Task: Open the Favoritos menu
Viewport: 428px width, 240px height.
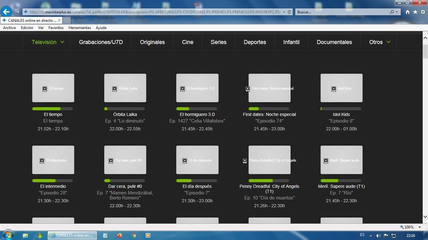Action: pyautogui.click(x=56, y=28)
